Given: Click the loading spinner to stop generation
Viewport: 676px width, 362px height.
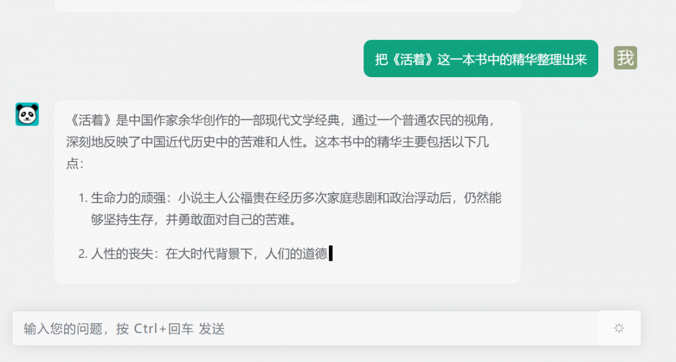Looking at the screenshot, I should click(619, 328).
